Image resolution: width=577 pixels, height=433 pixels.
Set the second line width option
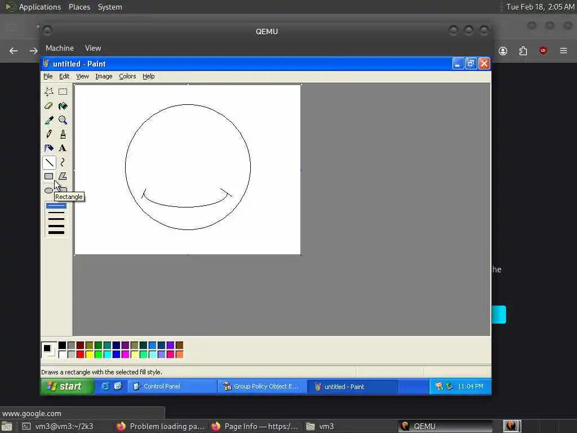click(56, 213)
